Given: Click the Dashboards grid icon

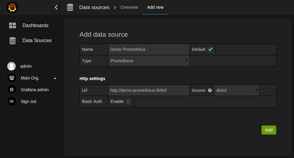Looking at the screenshot, I should 12,26.
